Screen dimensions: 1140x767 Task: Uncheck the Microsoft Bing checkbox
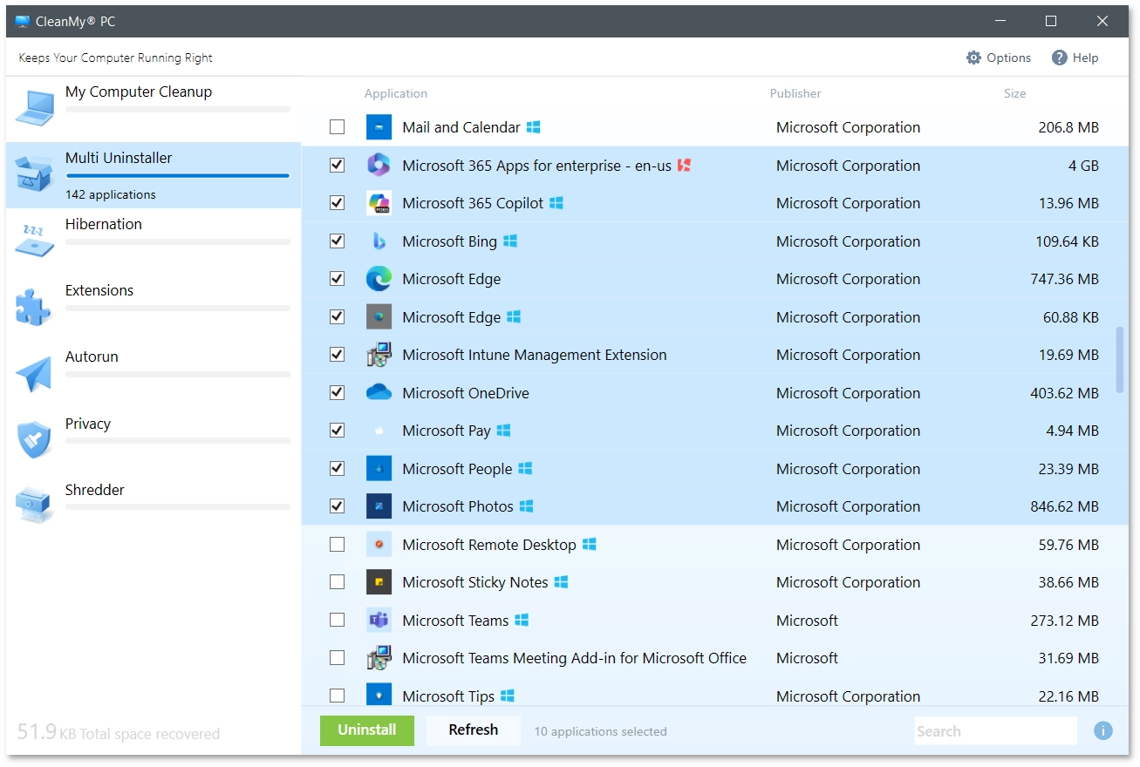[337, 241]
